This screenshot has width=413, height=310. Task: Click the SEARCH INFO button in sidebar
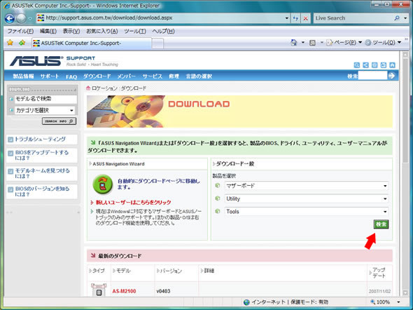click(59, 121)
